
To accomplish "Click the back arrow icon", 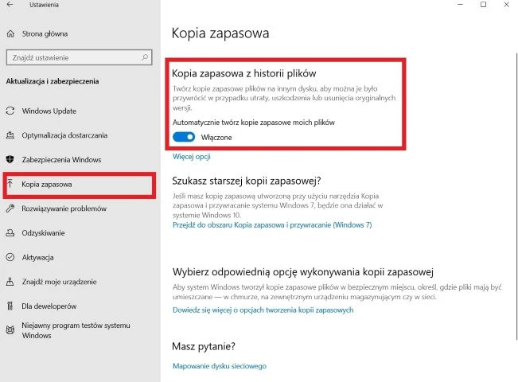I will click(10, 6).
